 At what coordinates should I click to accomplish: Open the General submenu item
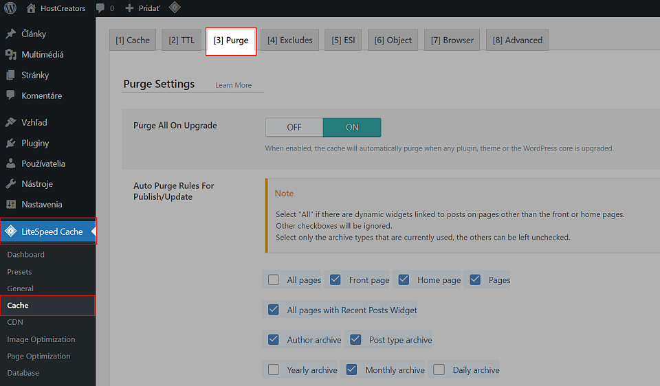click(20, 288)
